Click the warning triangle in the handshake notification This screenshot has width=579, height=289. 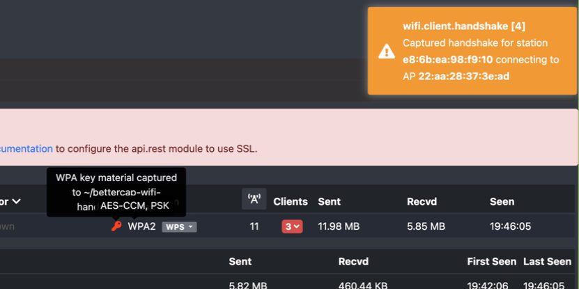coord(386,51)
